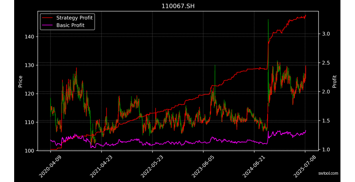Select the 1.0 profit tick label
The image size is (355, 182).
tap(326, 150)
